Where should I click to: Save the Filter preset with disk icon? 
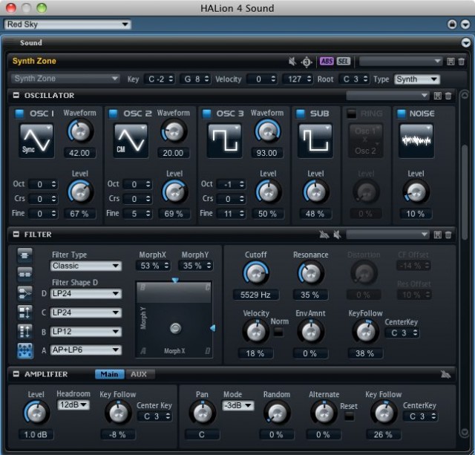(x=437, y=235)
